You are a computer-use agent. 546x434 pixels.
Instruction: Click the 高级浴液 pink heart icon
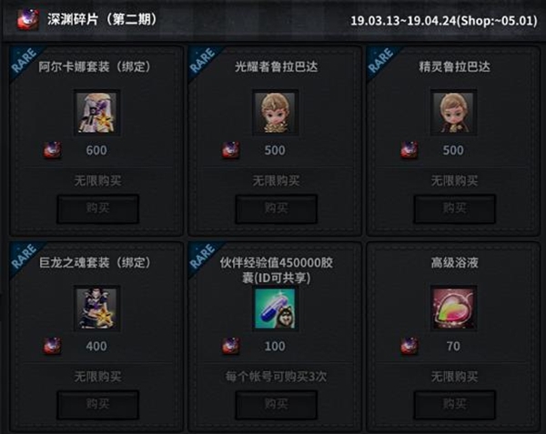click(454, 308)
